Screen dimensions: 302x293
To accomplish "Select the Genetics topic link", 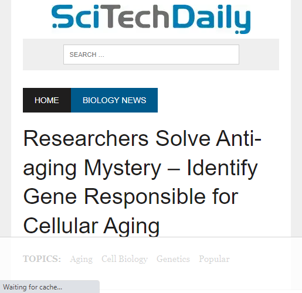I will coord(173,259).
